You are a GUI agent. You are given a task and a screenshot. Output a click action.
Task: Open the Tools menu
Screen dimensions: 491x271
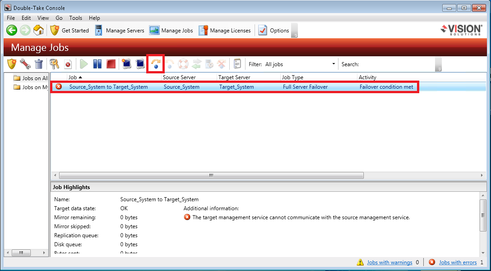tap(75, 18)
